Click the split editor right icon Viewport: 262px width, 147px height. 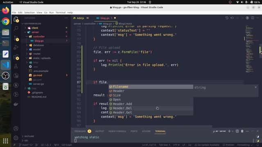[x=253, y=18]
